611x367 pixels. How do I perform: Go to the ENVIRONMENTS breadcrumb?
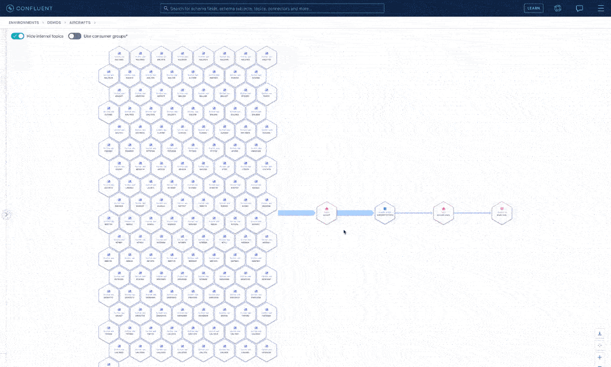[x=24, y=22]
